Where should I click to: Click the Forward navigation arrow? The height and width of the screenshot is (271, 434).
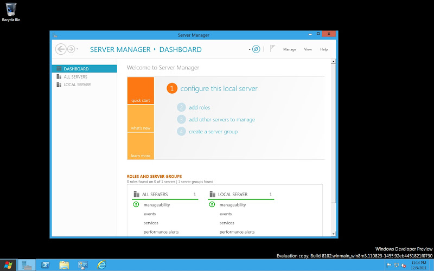coord(71,49)
